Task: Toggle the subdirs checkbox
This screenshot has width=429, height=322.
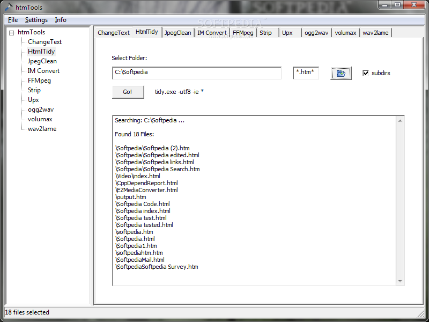Action: click(366, 73)
